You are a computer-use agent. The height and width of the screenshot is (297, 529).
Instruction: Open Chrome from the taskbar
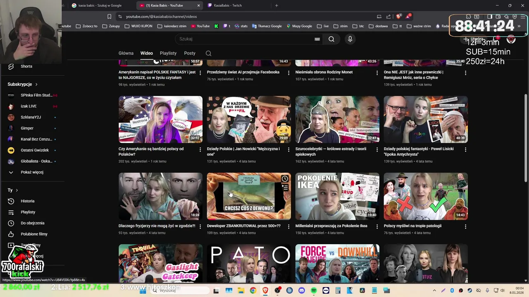click(253, 291)
